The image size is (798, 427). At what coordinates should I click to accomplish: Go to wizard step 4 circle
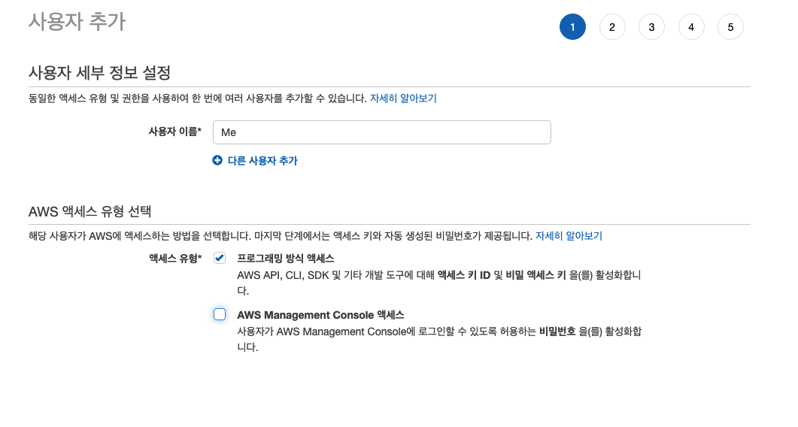pyautogui.click(x=691, y=27)
